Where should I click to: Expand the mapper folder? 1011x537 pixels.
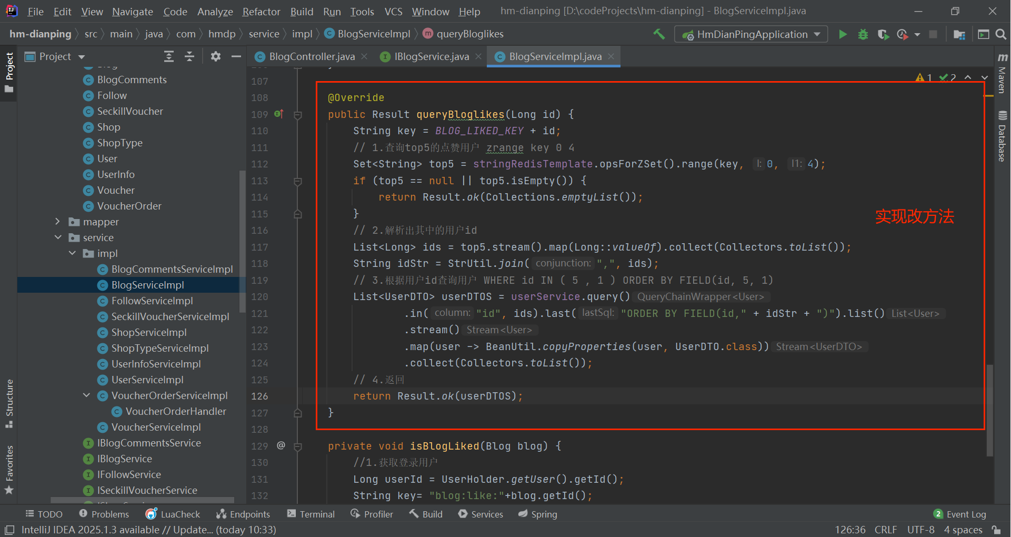pyautogui.click(x=57, y=222)
